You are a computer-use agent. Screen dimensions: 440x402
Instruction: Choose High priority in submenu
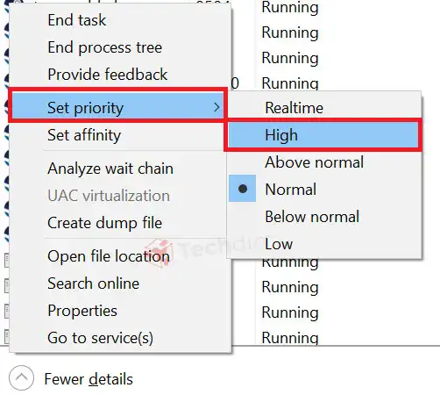pos(323,135)
